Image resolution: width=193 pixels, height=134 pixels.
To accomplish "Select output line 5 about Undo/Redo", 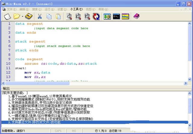I will click(x=48, y=109).
